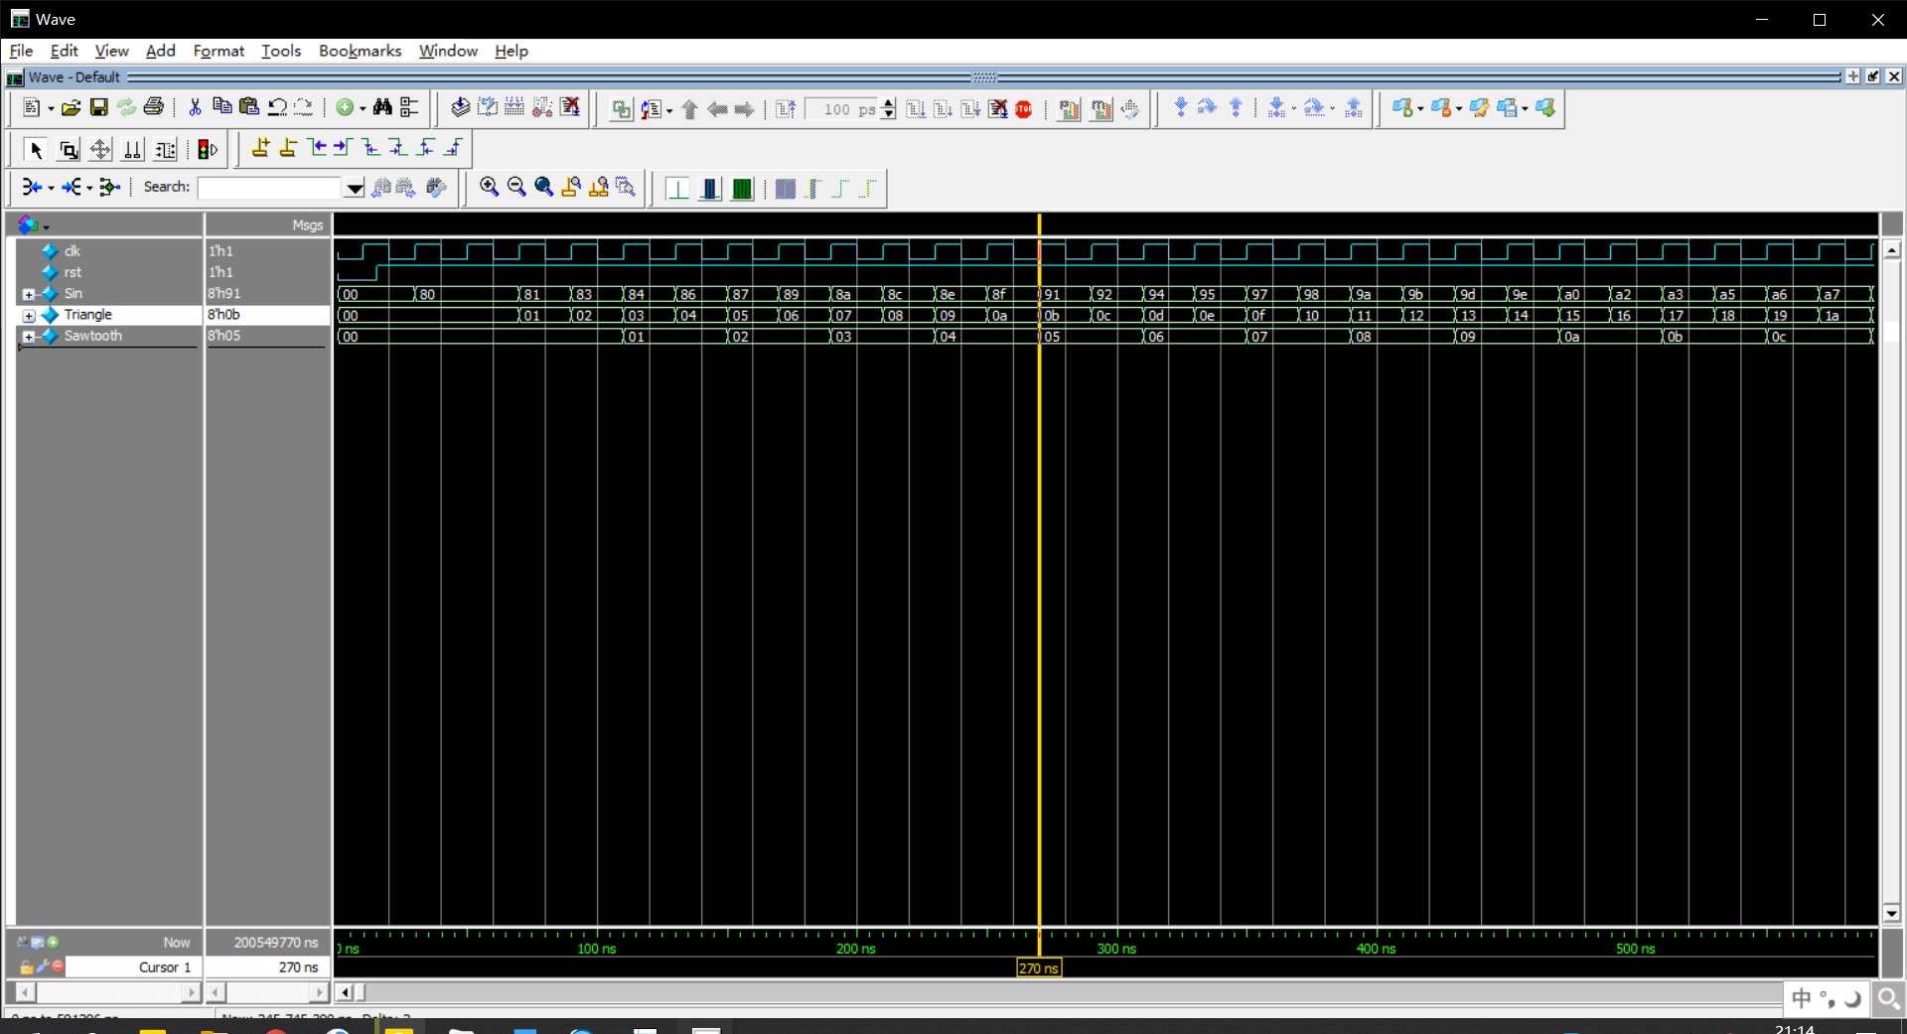Open the Help menu

coord(512,51)
